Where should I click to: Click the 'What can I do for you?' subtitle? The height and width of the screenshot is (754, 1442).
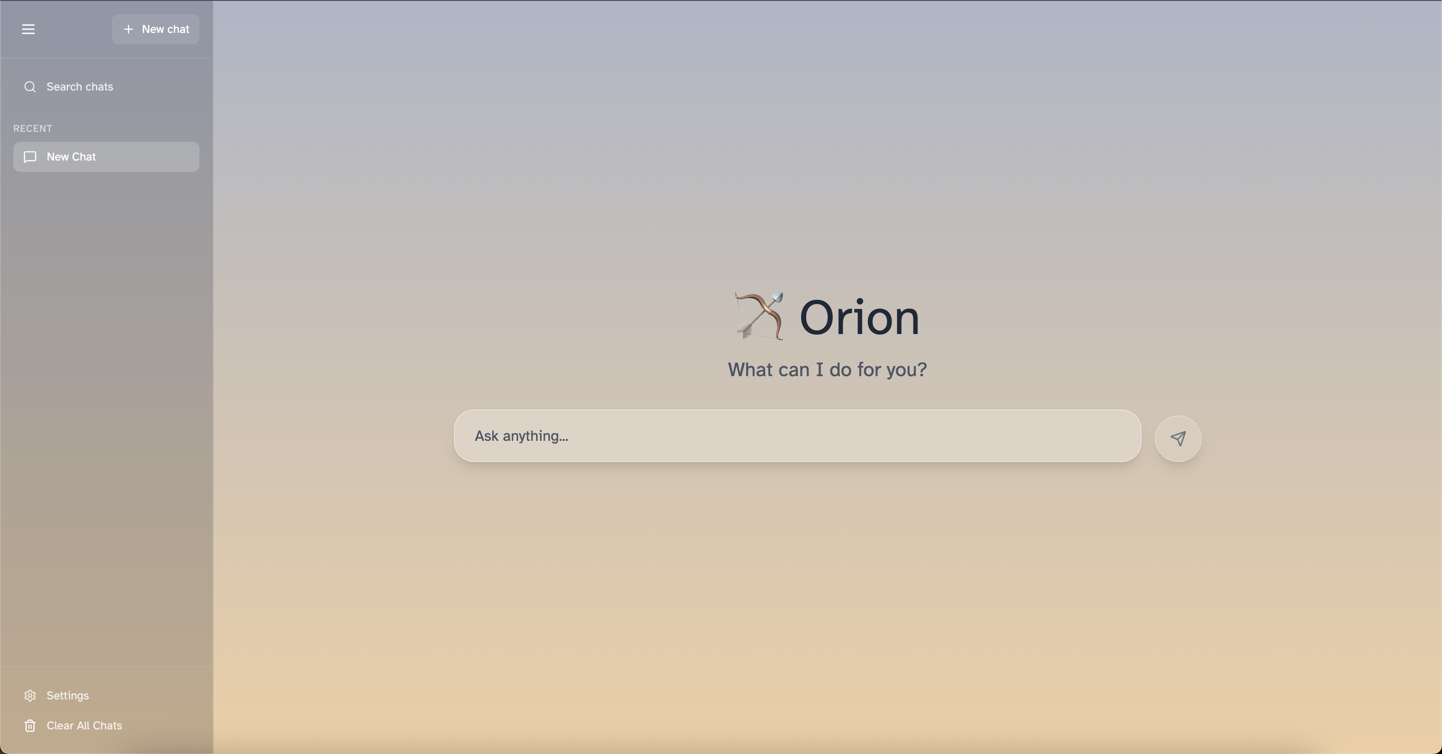[827, 370]
